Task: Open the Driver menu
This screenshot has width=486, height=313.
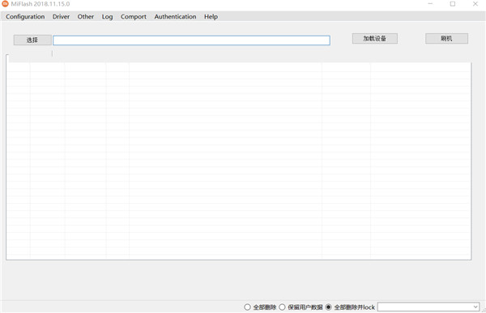Action: 61,17
